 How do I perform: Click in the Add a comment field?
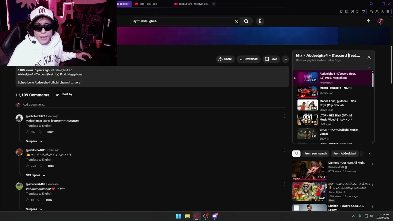pyautogui.click(x=154, y=105)
